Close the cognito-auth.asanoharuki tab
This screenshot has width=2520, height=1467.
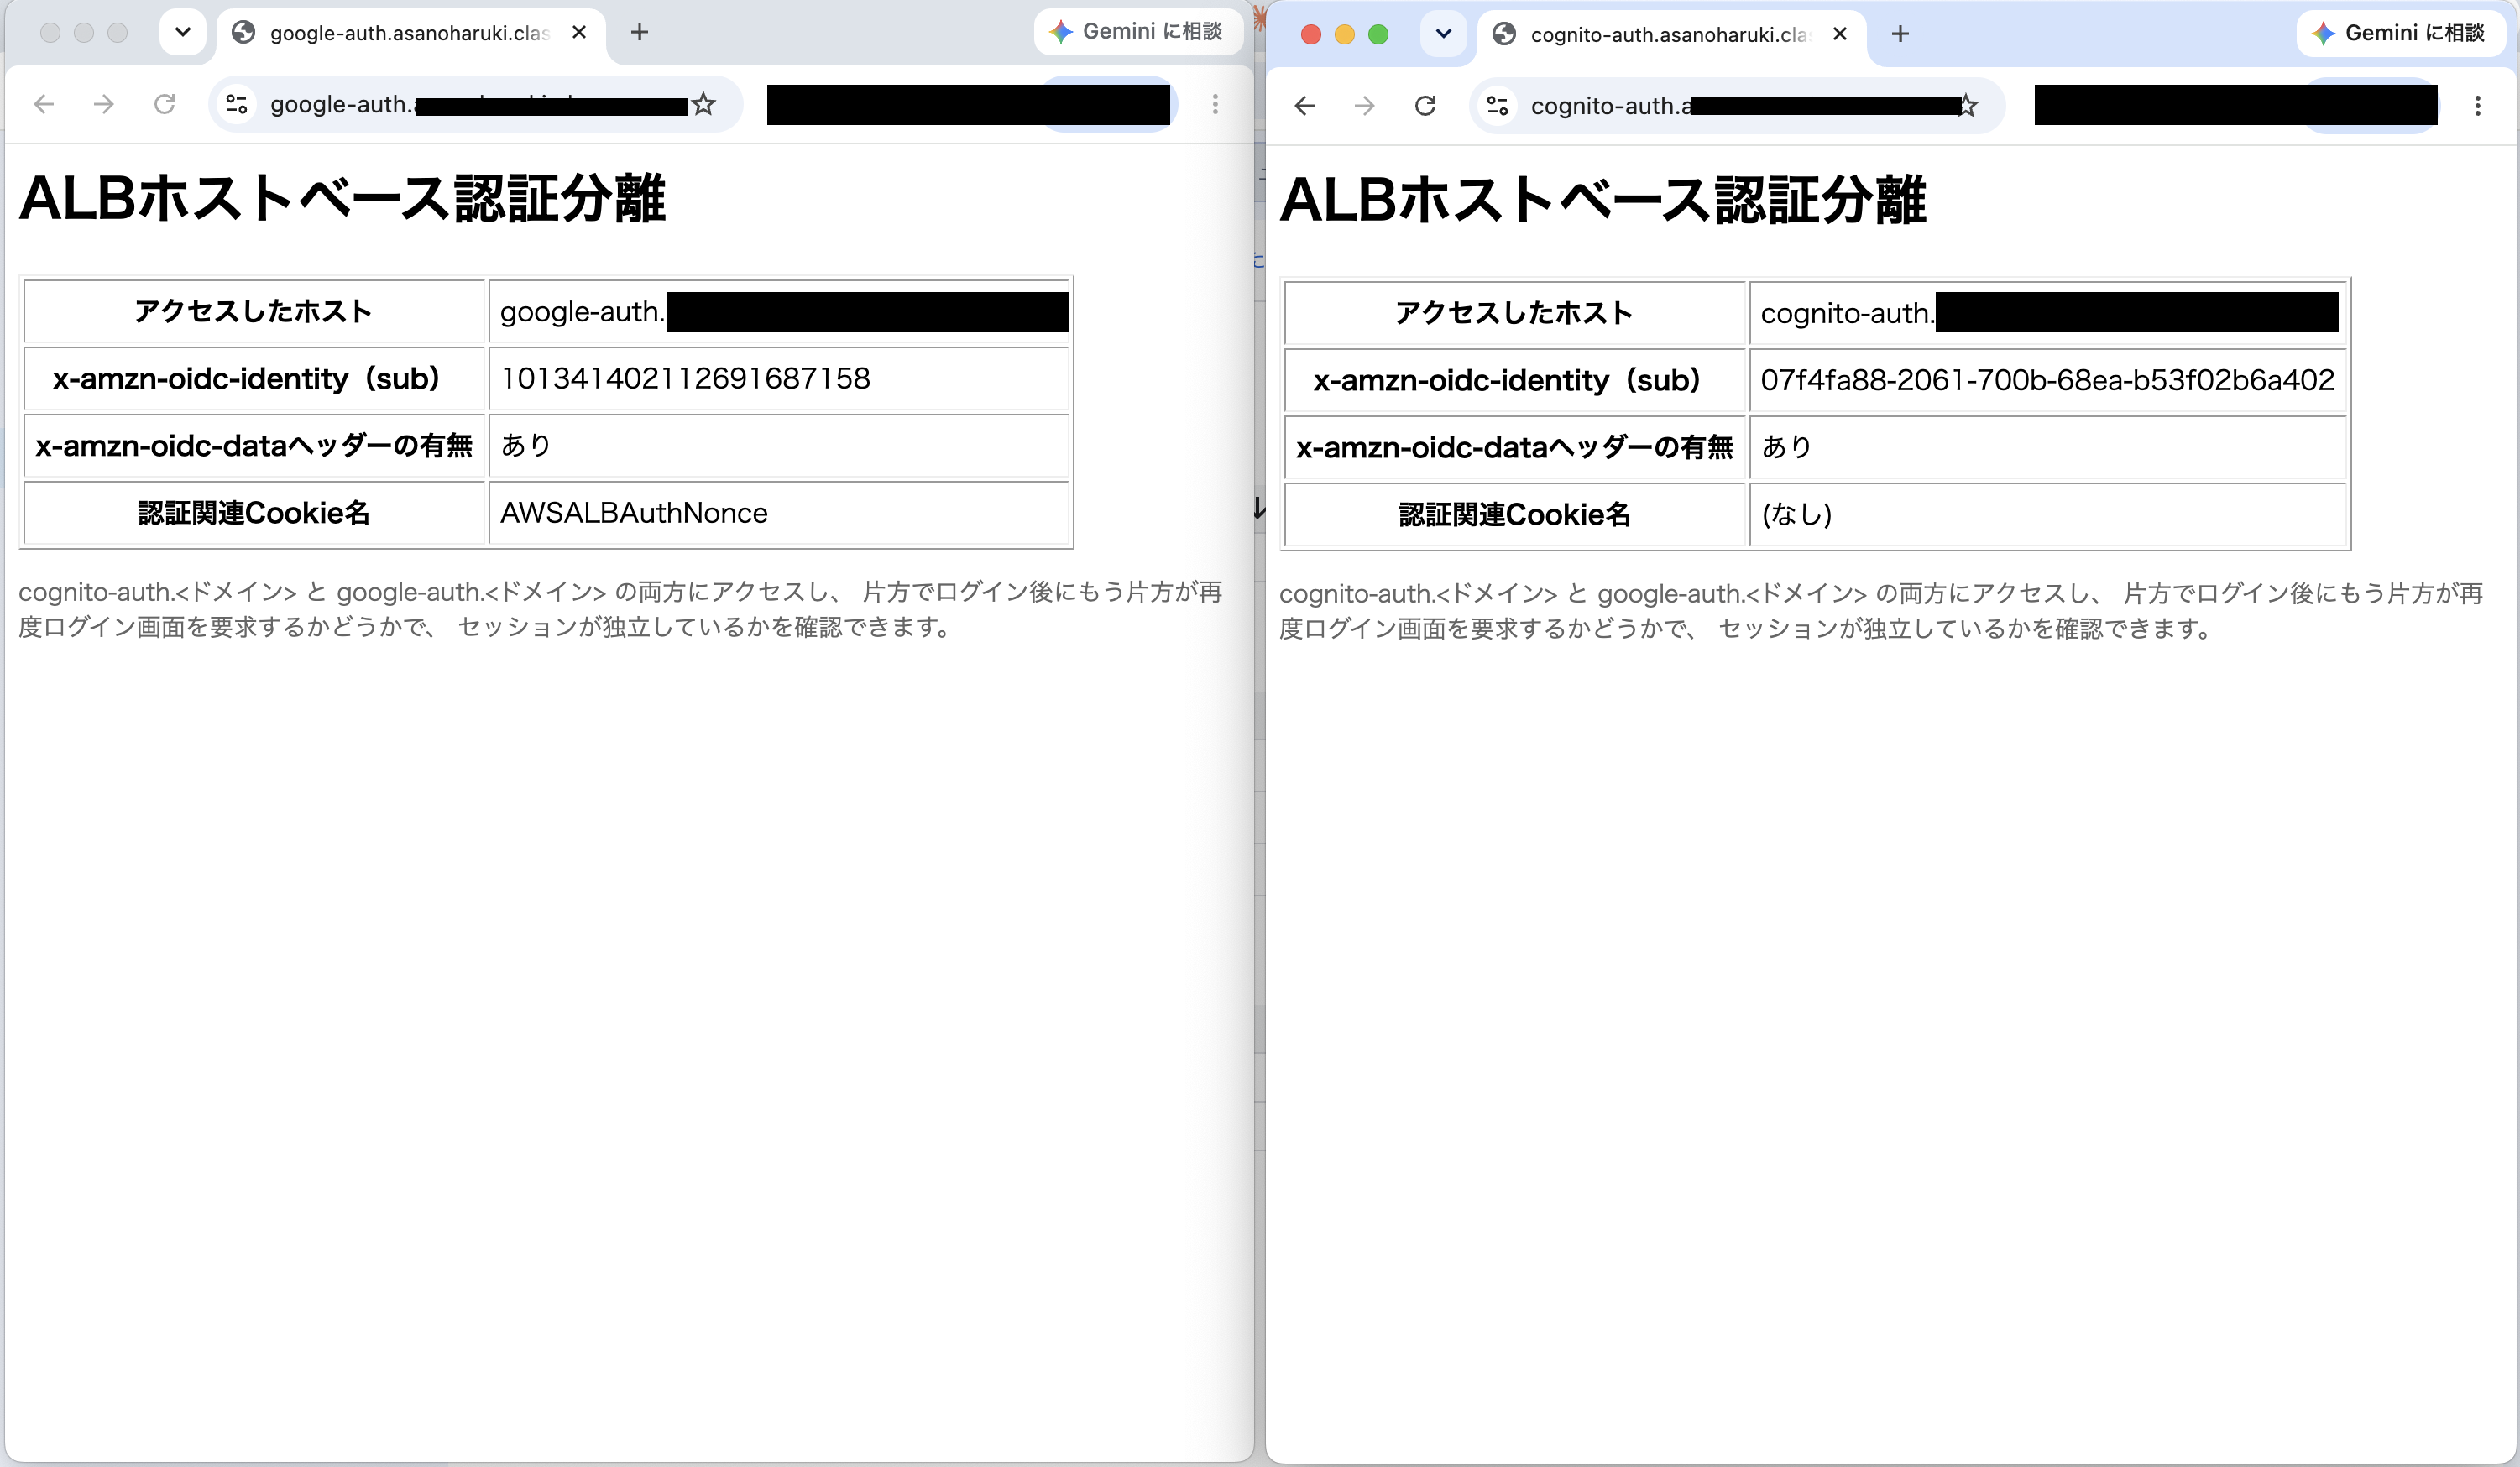click(x=1840, y=34)
